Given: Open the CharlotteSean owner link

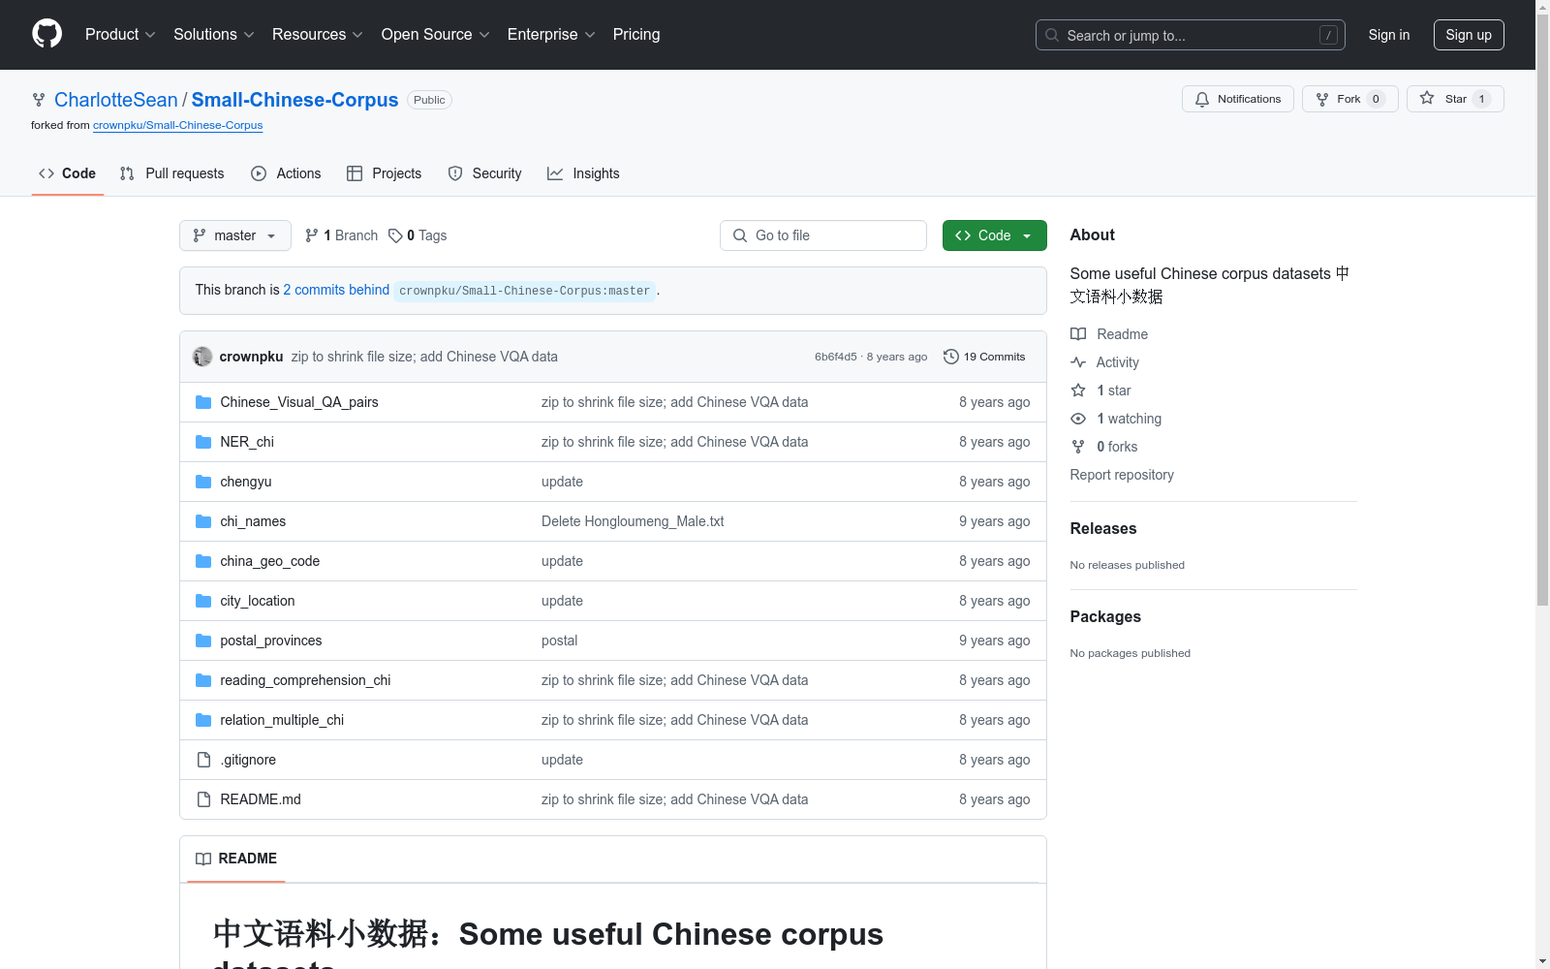Looking at the screenshot, I should (x=116, y=100).
